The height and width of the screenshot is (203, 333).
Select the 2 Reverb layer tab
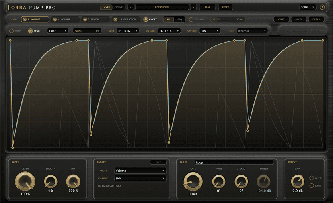[96, 20]
